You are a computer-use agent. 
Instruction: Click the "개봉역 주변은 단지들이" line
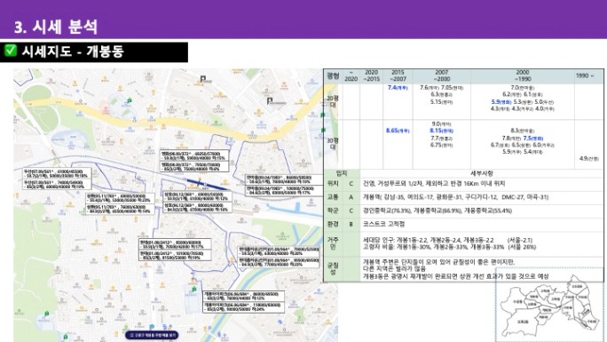[438, 262]
